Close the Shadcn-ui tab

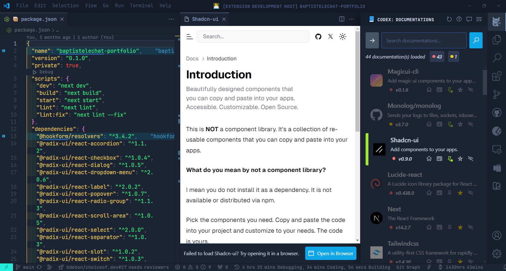click(x=224, y=19)
